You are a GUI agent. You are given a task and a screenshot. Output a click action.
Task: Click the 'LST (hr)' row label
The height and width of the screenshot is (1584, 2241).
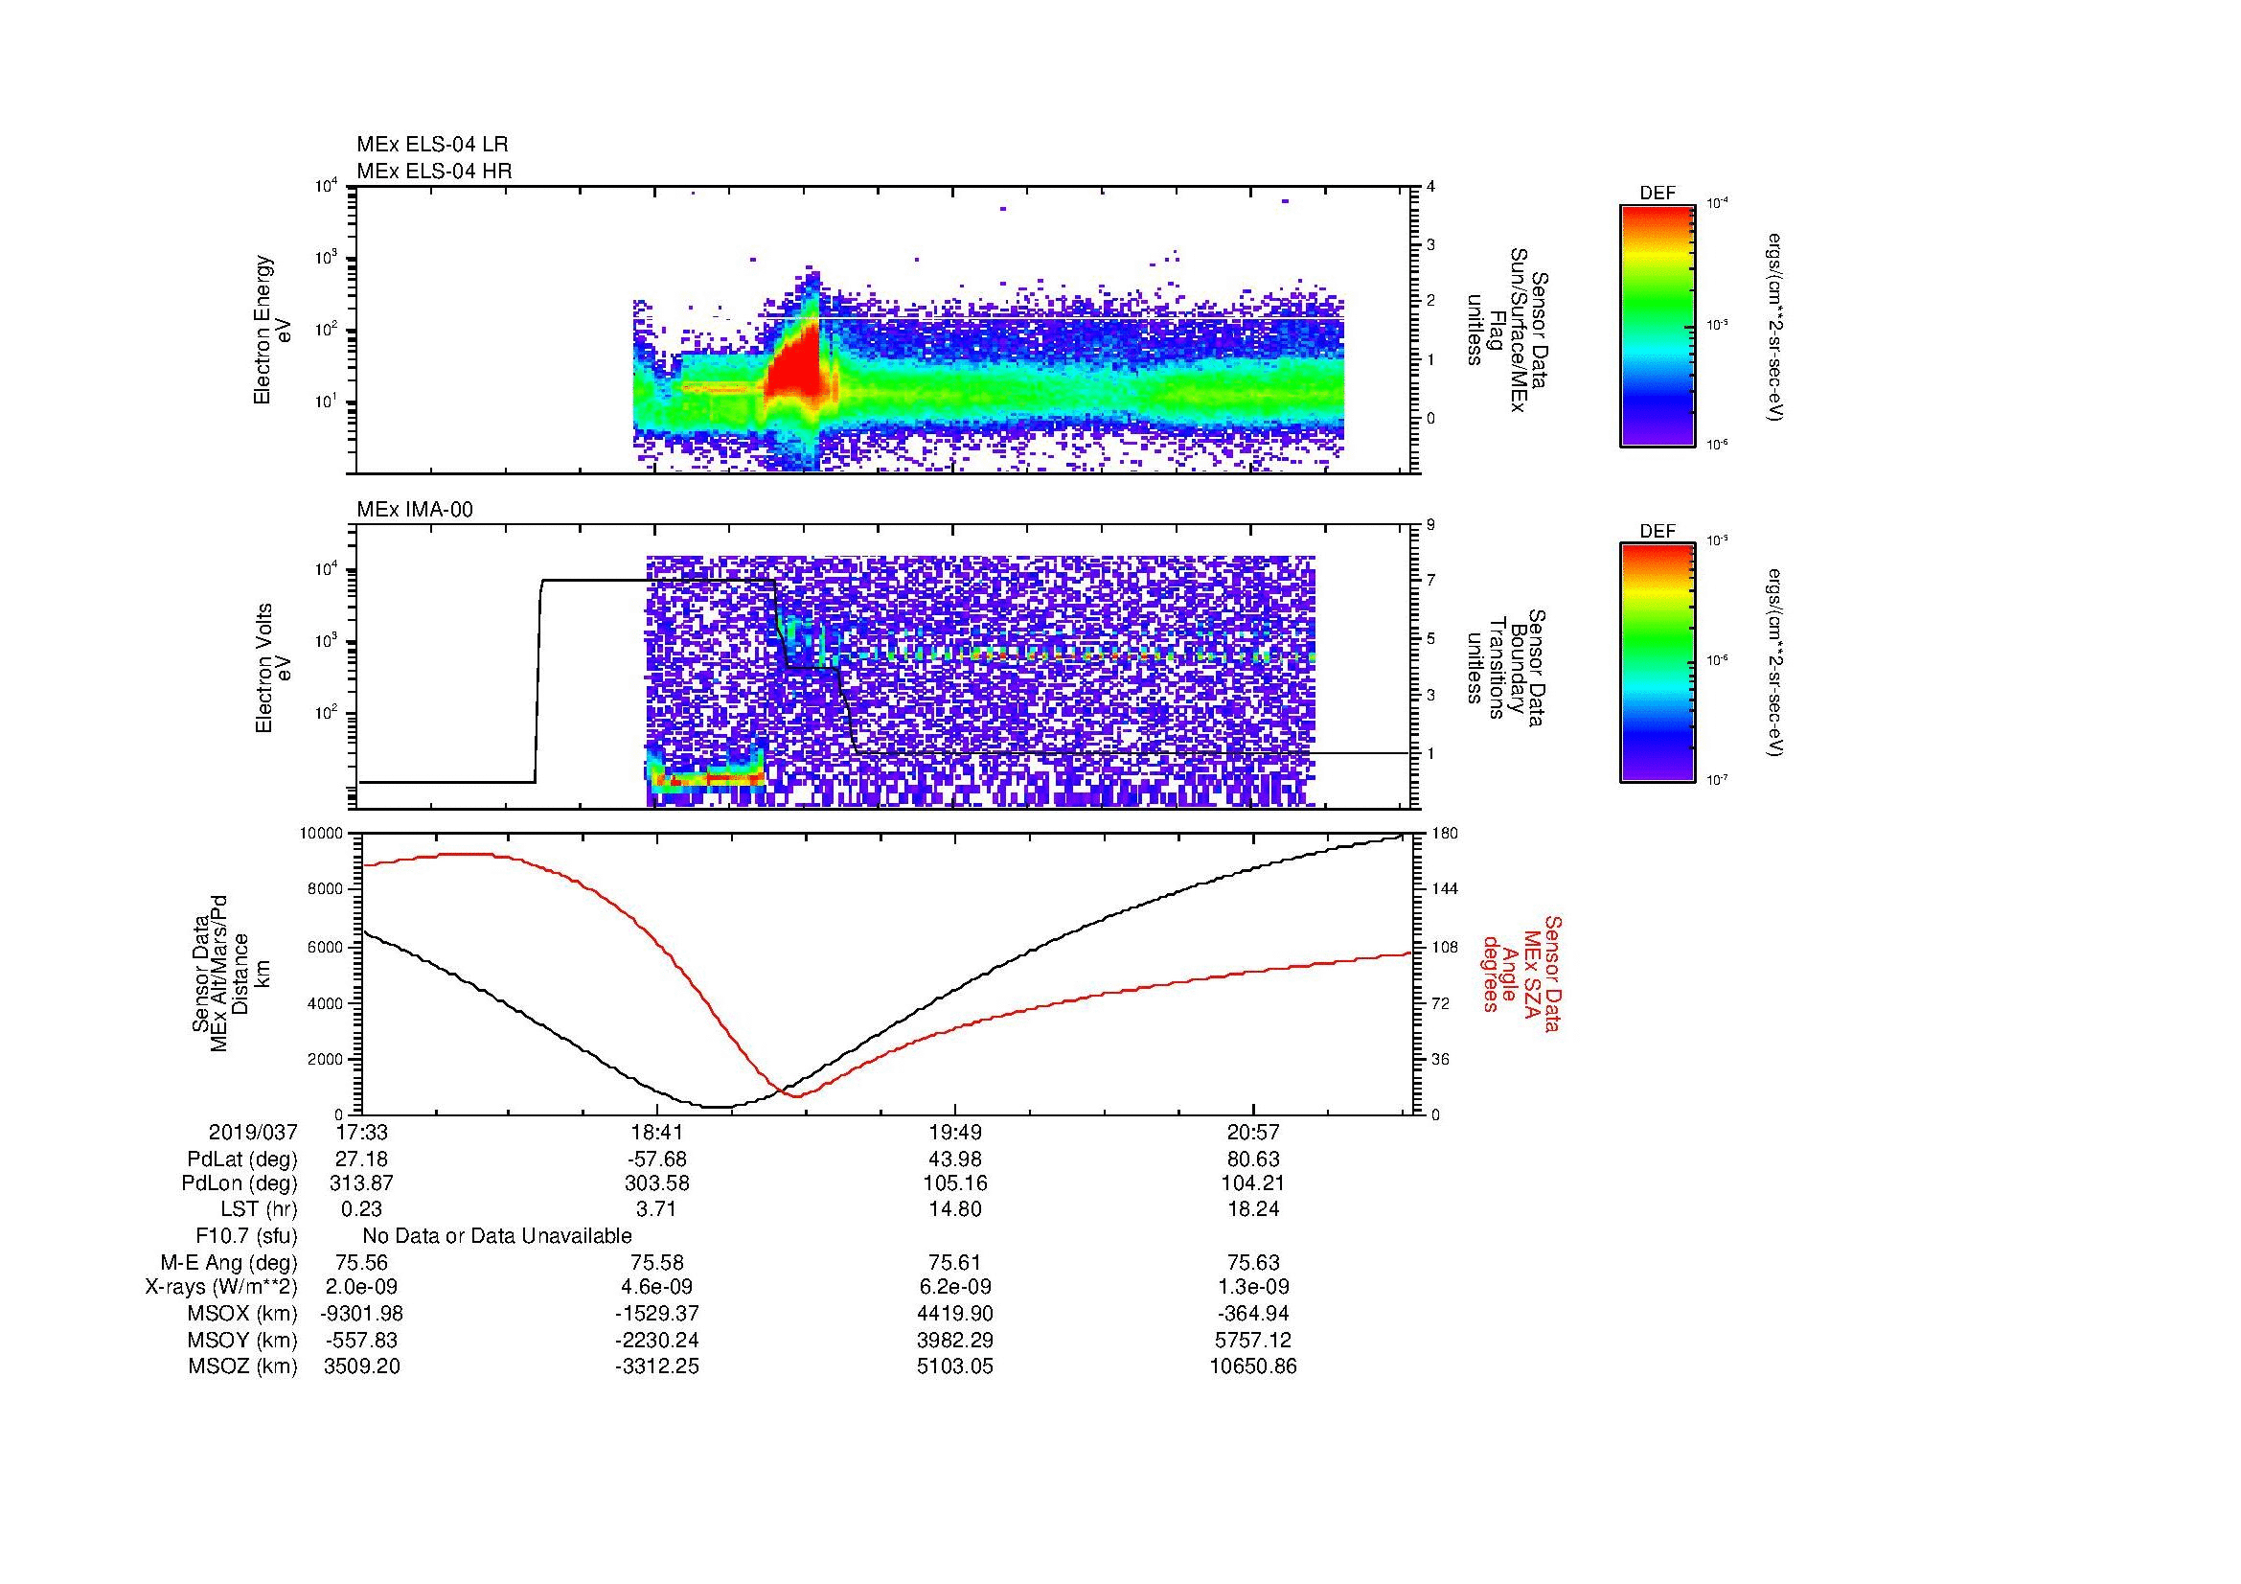pos(259,1209)
